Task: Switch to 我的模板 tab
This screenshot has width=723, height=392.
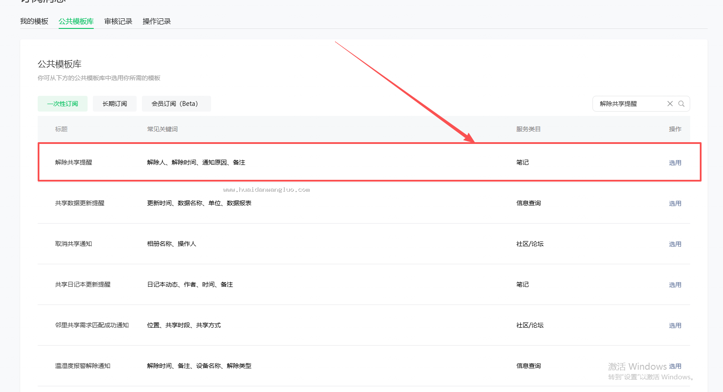Action: pos(34,21)
